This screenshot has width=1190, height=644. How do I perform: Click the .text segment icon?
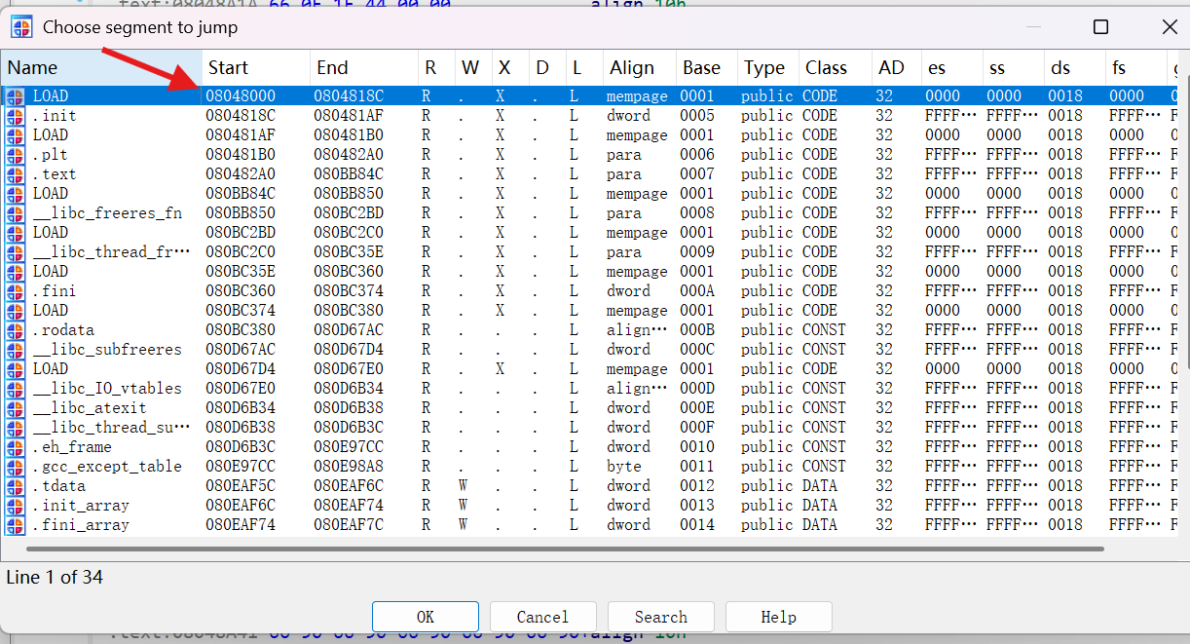click(16, 174)
